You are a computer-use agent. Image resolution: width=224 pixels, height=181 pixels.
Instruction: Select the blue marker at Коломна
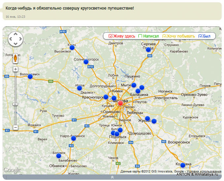[183, 165]
